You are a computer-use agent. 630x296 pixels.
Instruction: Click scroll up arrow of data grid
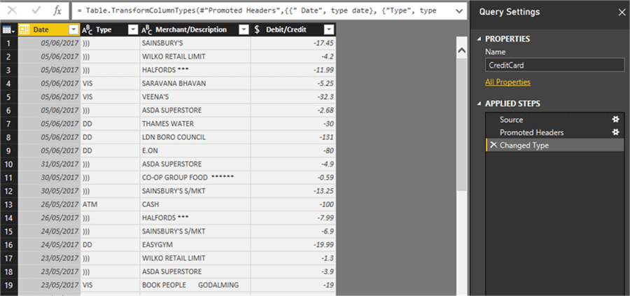point(462,50)
